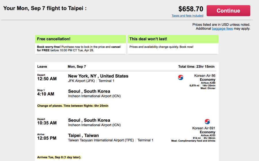
Task: Click the JFK Airport (JFK) text
Action: pos(81,81)
